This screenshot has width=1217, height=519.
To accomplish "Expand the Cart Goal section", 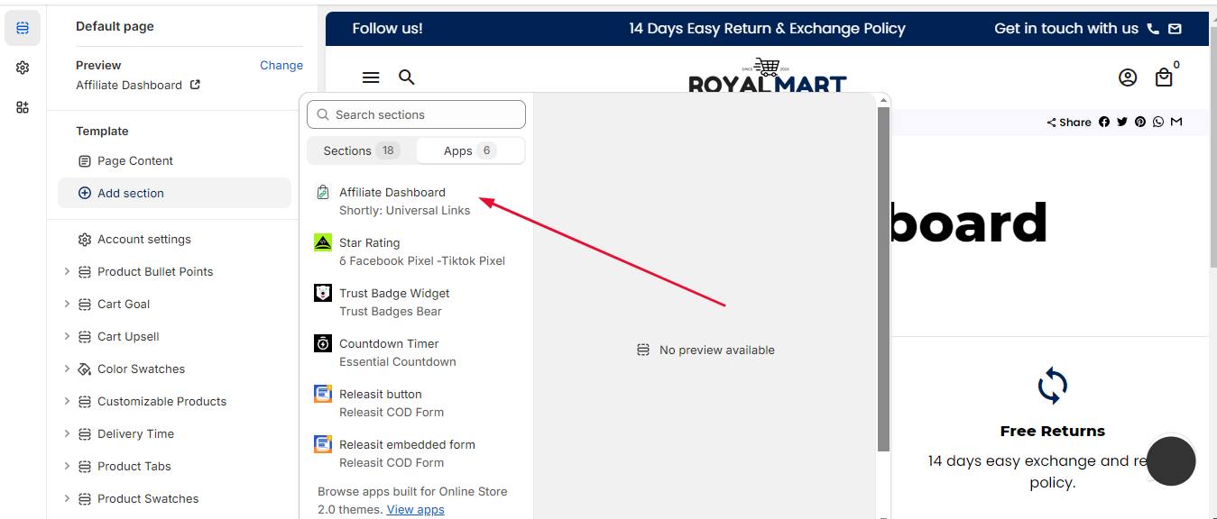I will (x=67, y=304).
